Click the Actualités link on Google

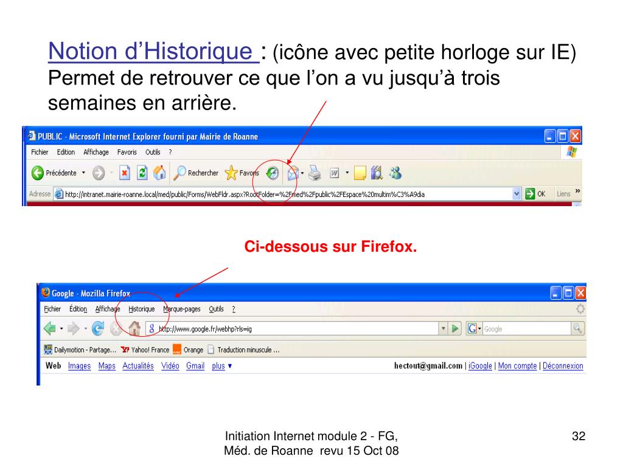138,365
